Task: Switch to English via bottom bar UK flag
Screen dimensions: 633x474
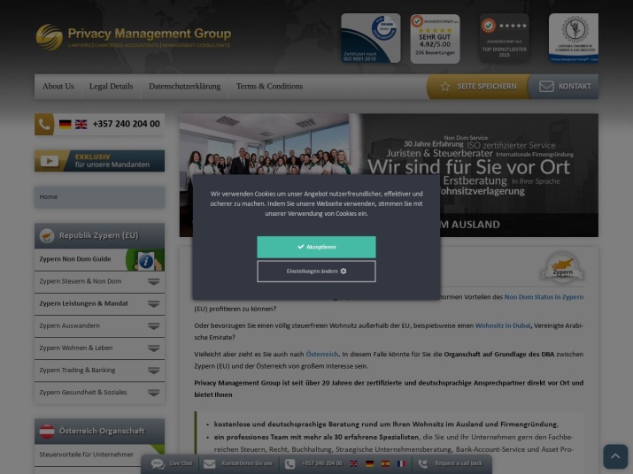Action: click(354, 463)
